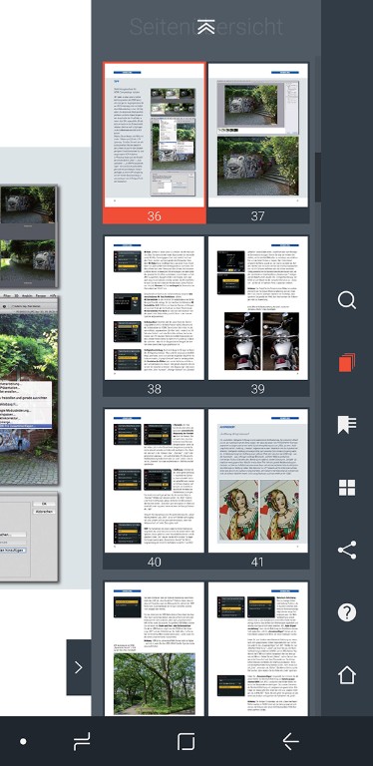Viewport: 373px width, 766px height.
Task: Click the page overview scrollbar handle
Action: (318, 177)
